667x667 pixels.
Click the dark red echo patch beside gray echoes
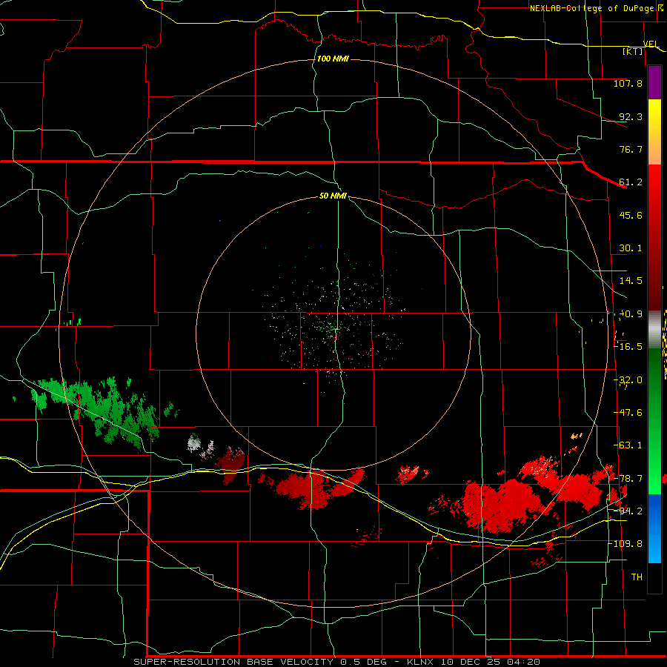230,464
